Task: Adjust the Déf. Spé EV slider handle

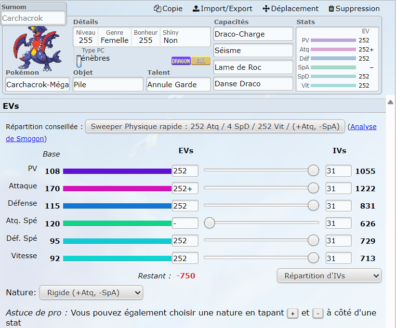Action: 314,240
